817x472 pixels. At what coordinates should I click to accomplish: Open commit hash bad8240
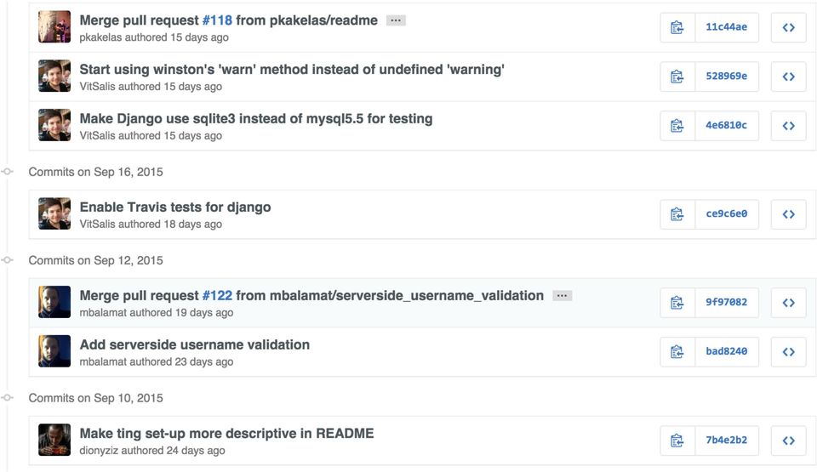point(726,351)
